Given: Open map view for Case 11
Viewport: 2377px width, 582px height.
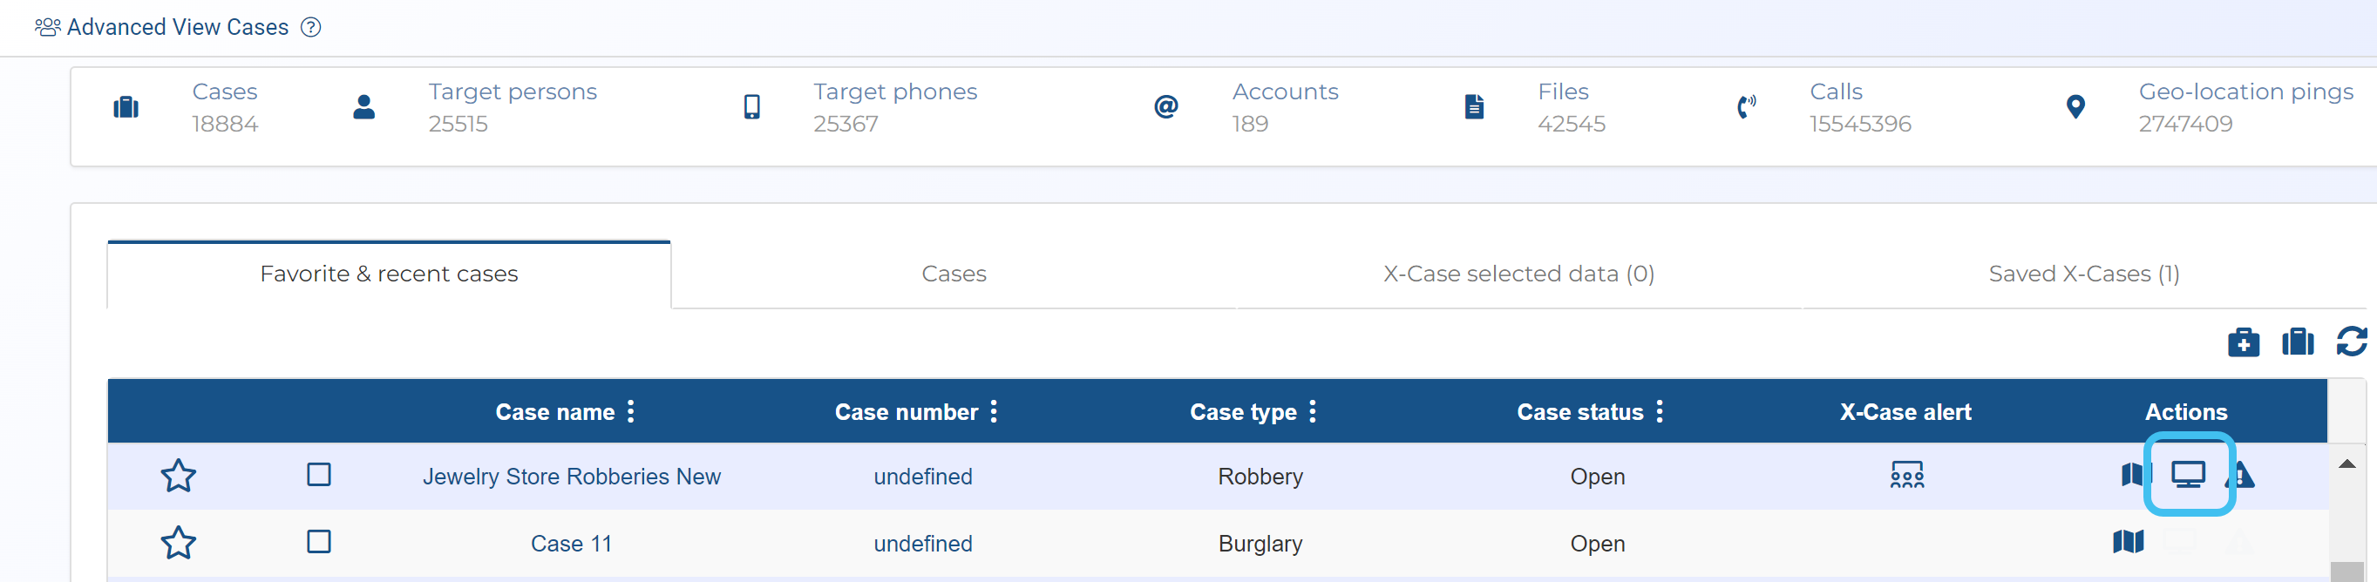Looking at the screenshot, I should (x=2128, y=542).
